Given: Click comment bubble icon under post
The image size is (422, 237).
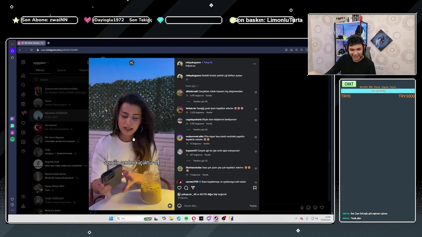Looking at the screenshot, I should 186,188.
